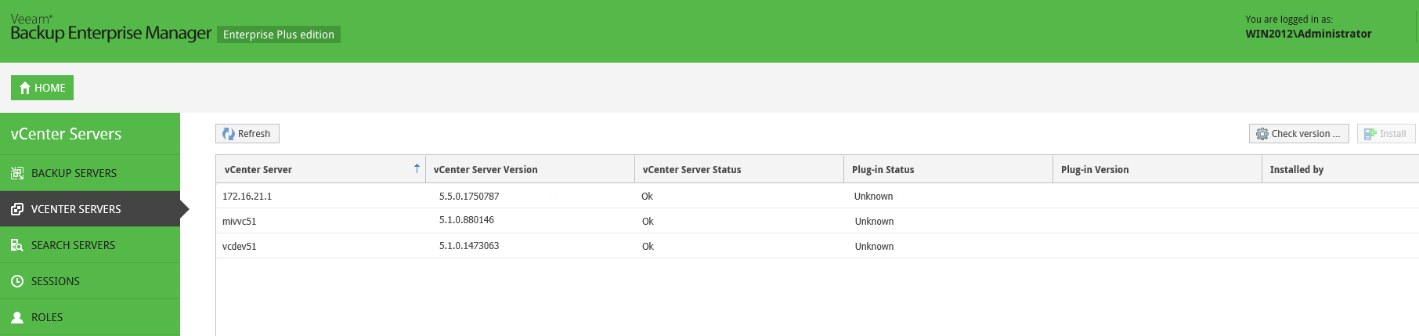The width and height of the screenshot is (1419, 336).
Task: Click the Search Servers magnifier icon
Action: coord(16,245)
